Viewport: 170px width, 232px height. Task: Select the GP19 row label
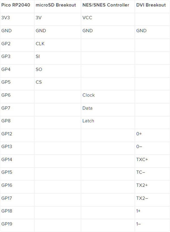point(7,224)
